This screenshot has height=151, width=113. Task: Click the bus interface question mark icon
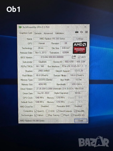pyautogui.click(x=86, y=66)
